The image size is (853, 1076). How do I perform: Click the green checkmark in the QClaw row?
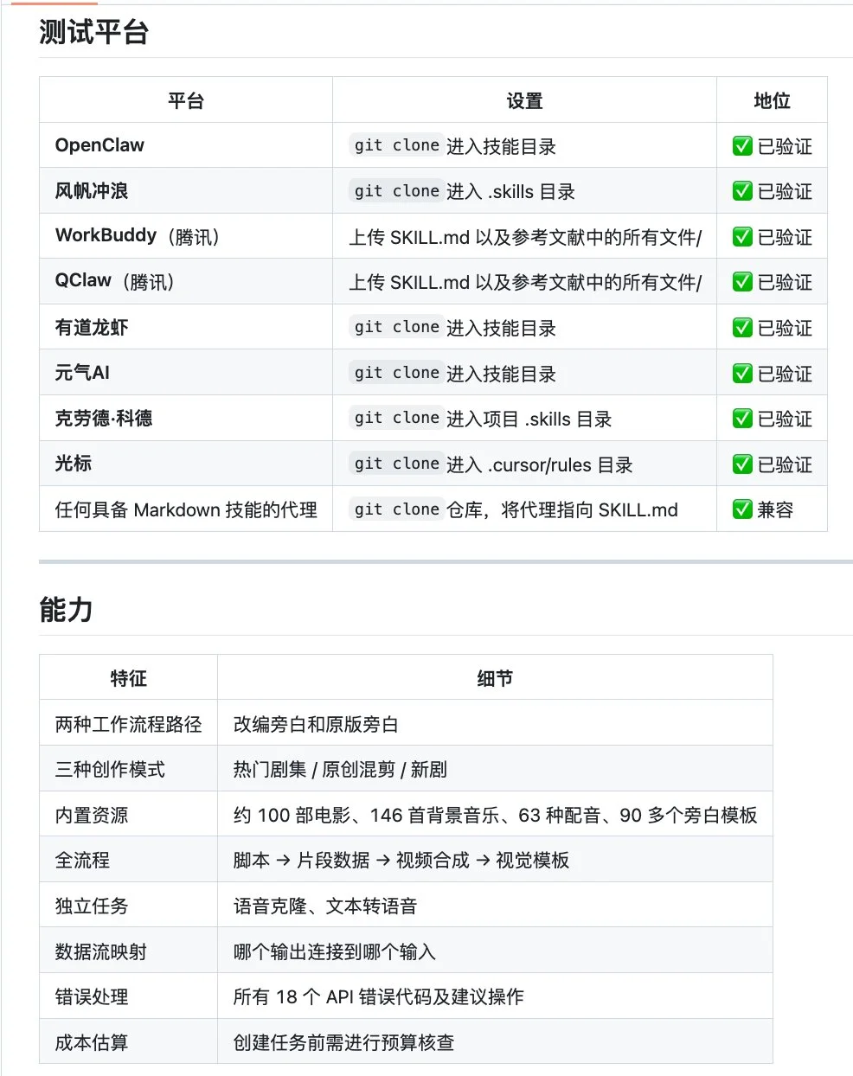point(742,282)
